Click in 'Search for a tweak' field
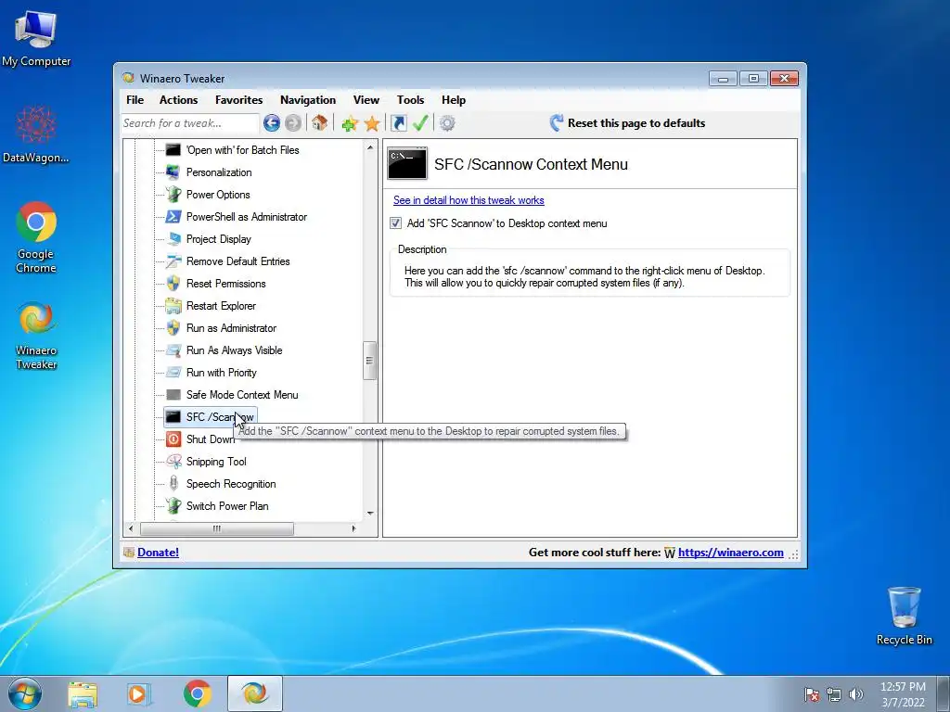950x712 pixels. [x=189, y=123]
